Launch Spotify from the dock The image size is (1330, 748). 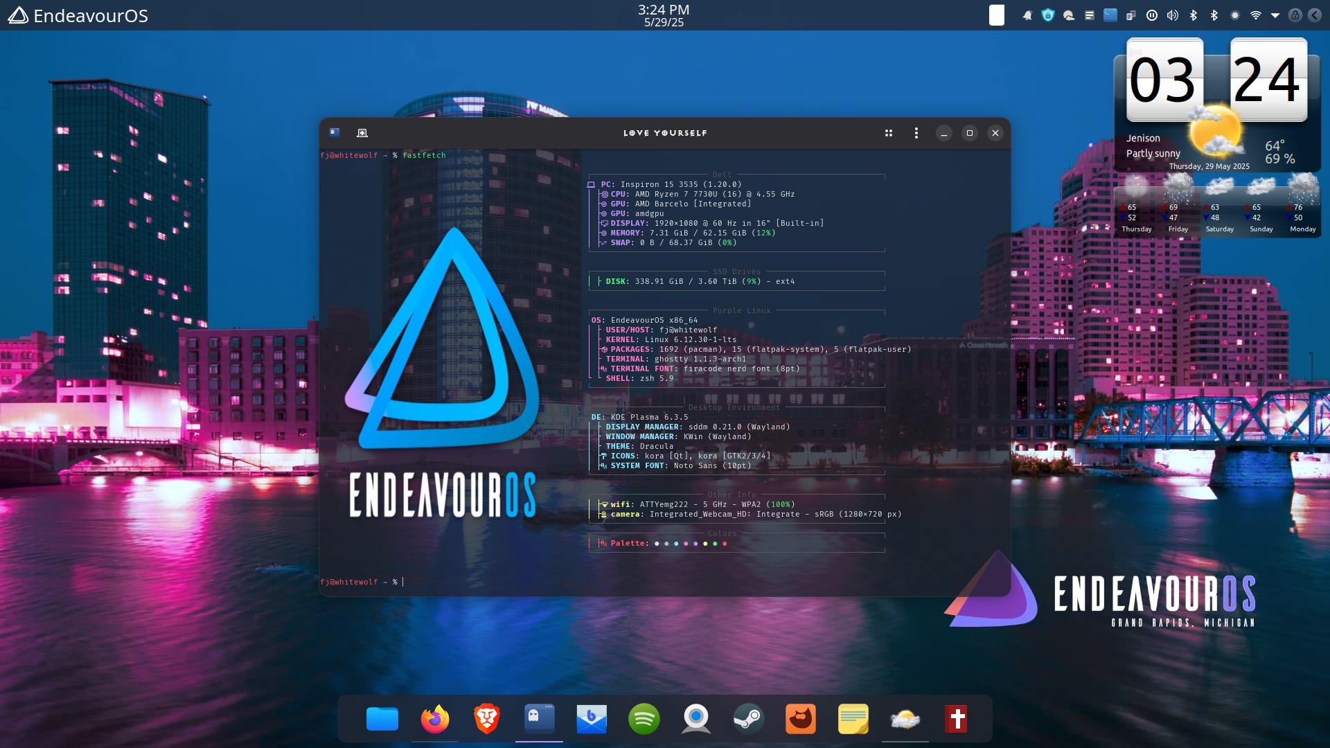pos(644,719)
